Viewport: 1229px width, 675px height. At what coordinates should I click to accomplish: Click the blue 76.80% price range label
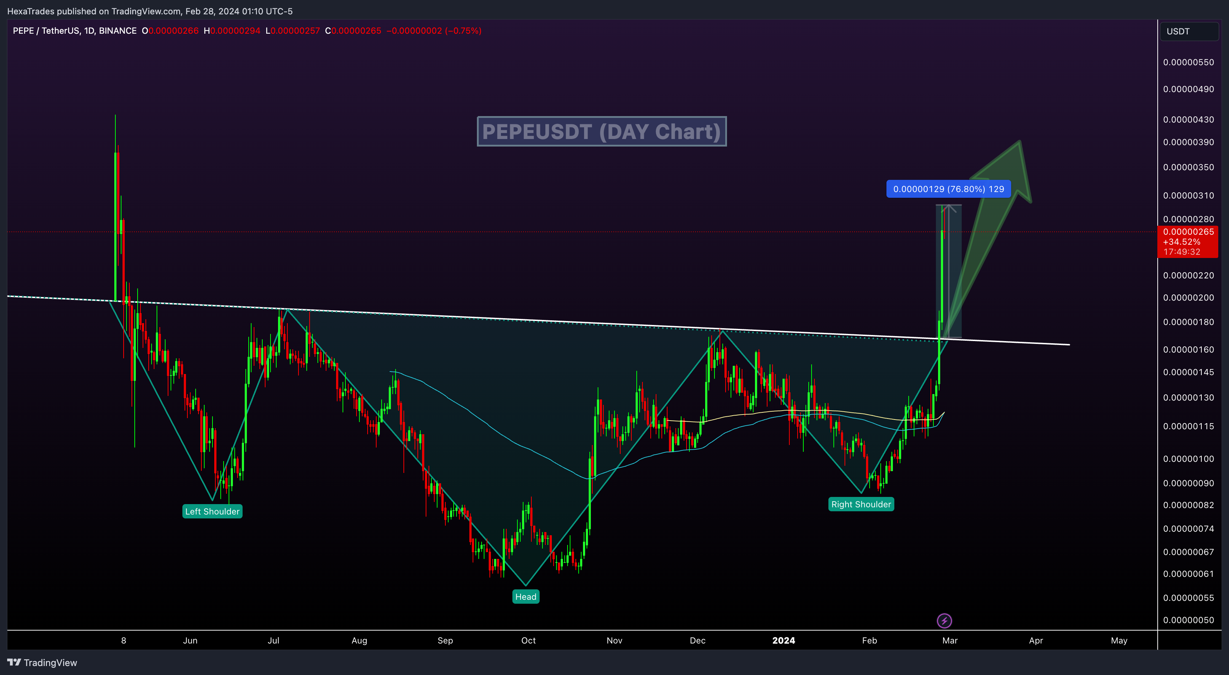click(948, 189)
